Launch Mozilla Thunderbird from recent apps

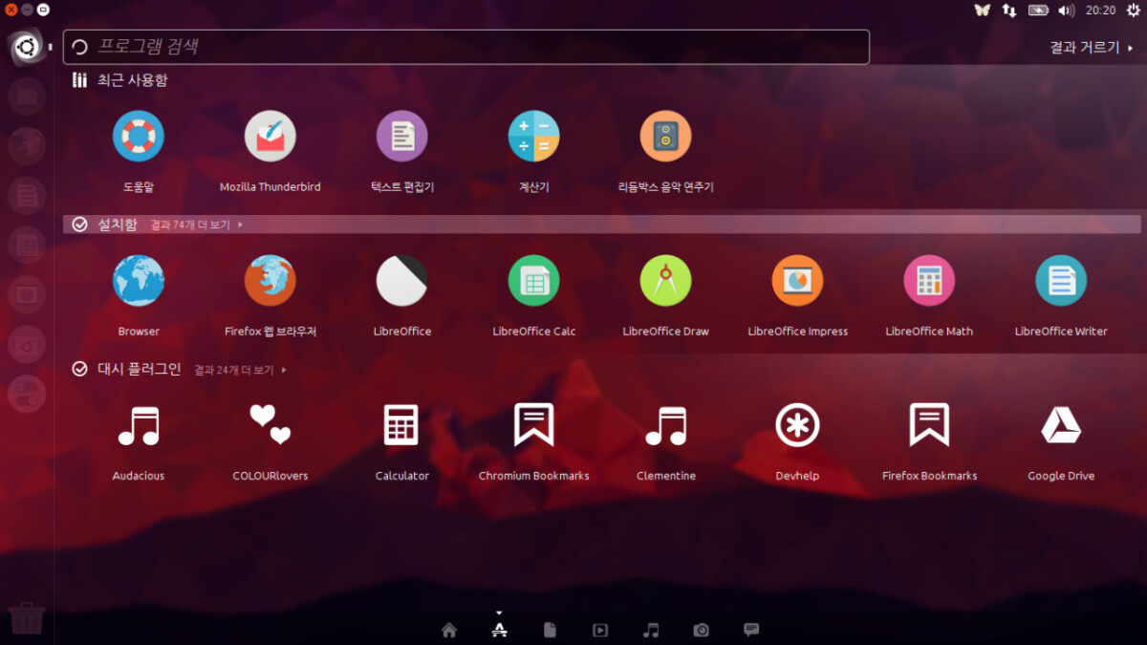tap(271, 137)
